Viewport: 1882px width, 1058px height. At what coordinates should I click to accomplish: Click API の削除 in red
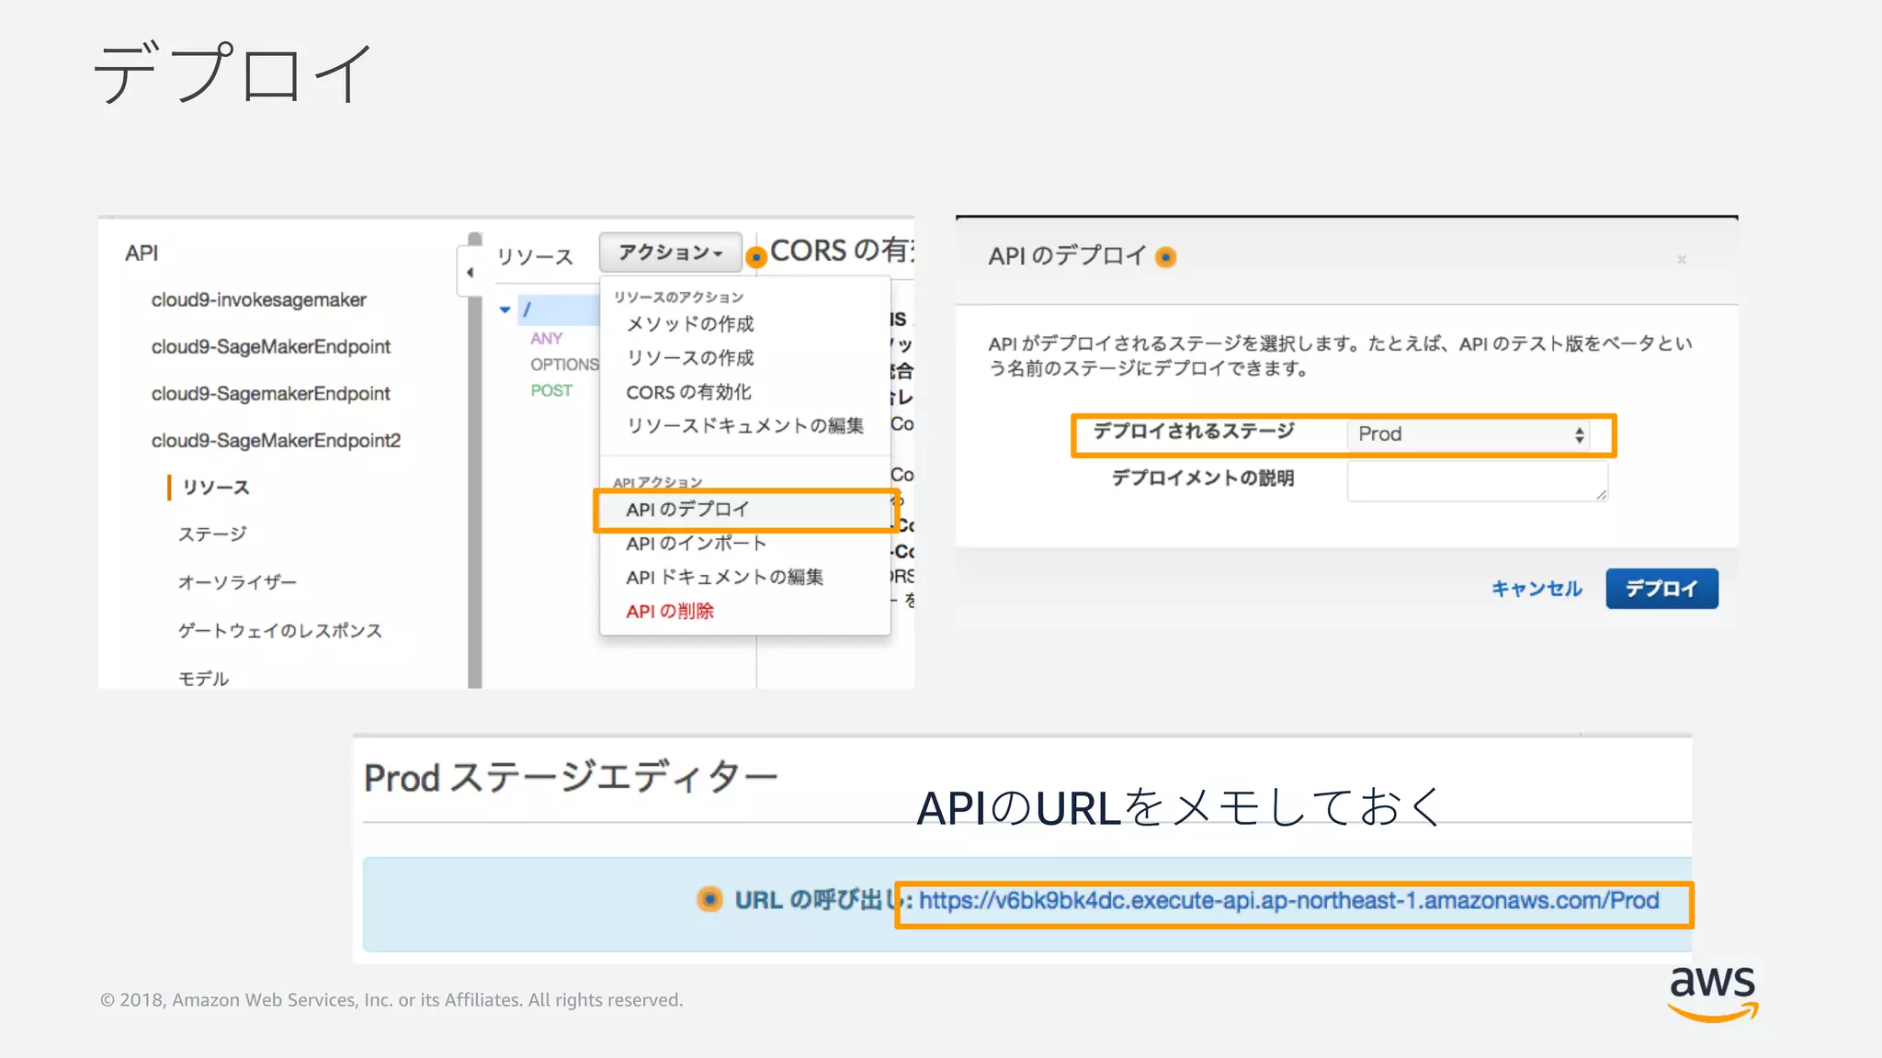670,612
